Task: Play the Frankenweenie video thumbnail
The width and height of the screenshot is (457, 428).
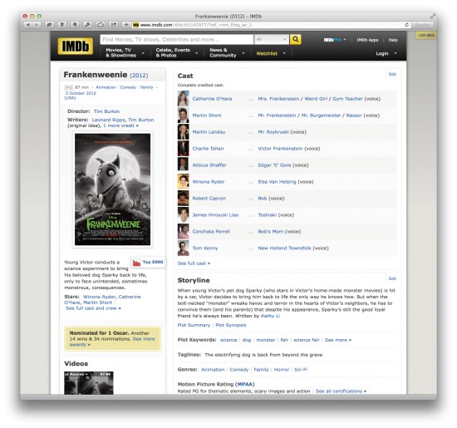Action: [x=89, y=383]
